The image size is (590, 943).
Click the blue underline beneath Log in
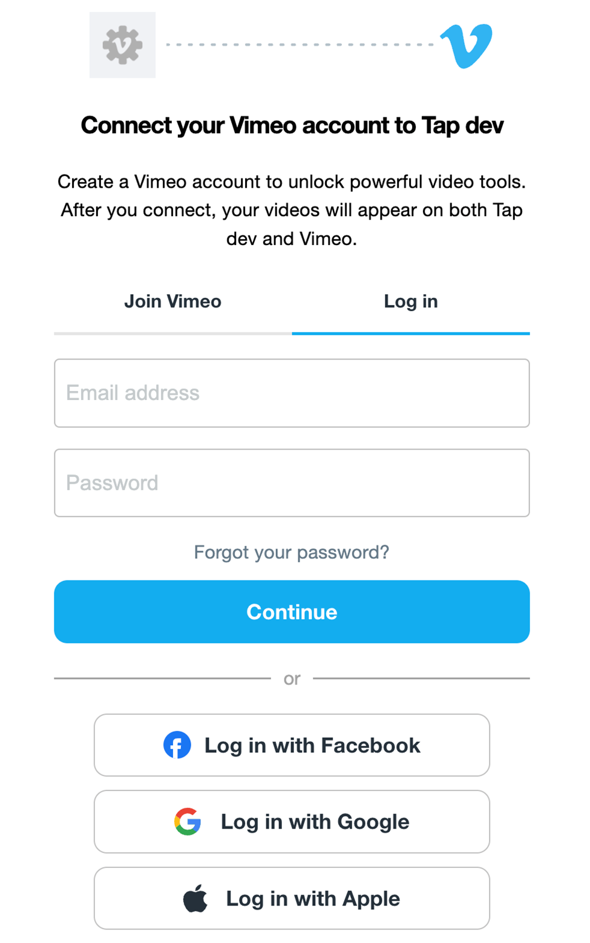(x=411, y=333)
